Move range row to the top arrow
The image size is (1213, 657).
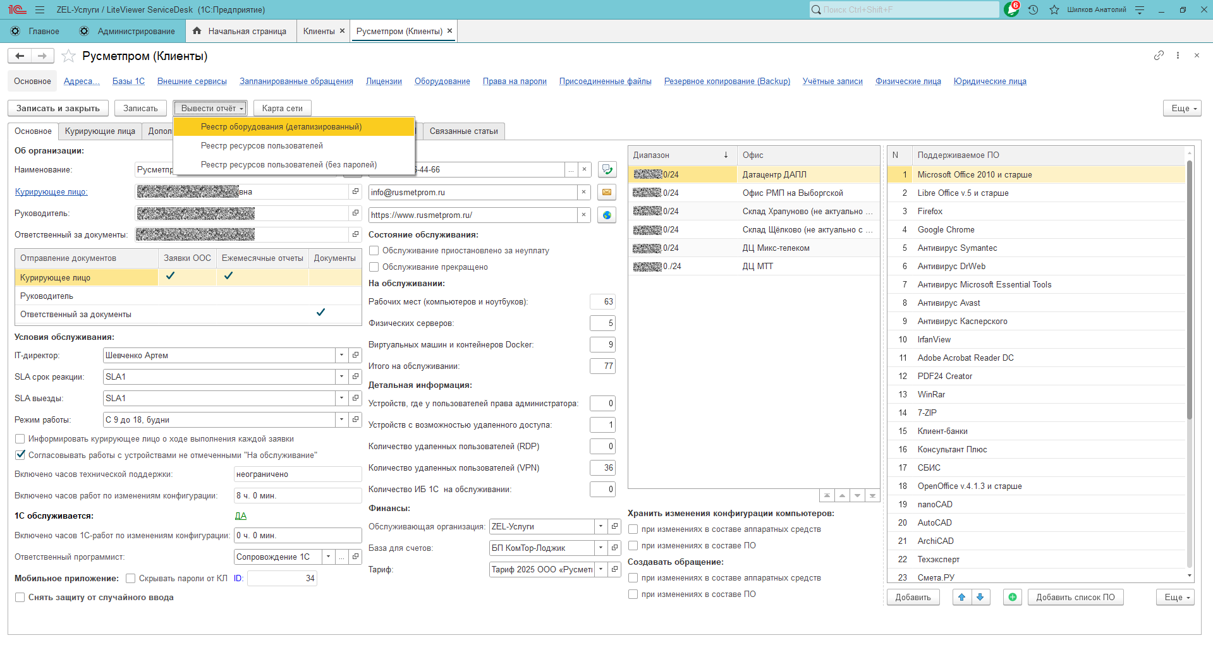pyautogui.click(x=827, y=495)
